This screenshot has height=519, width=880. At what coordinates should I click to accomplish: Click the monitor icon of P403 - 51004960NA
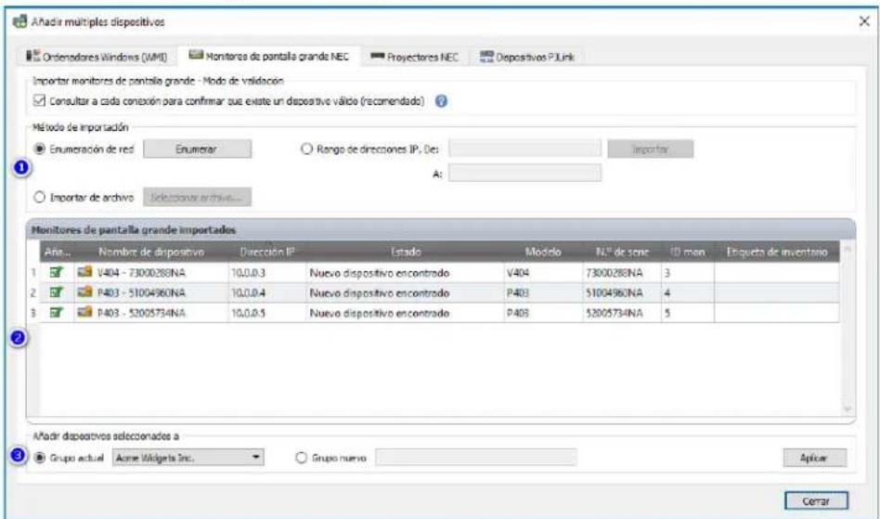84,292
